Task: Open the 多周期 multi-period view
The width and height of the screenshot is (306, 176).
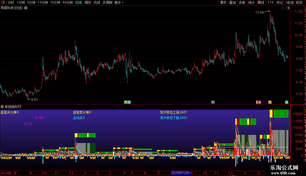Action: point(107,2)
